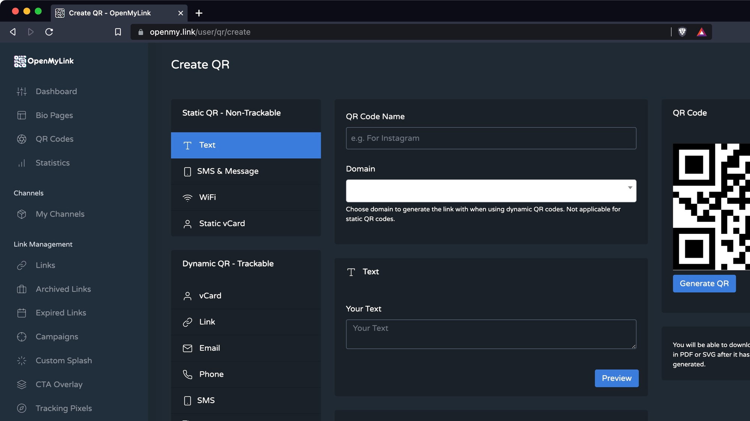Click the Link chain icon in Dynamic QR
Image resolution: width=750 pixels, height=421 pixels.
pyautogui.click(x=187, y=322)
